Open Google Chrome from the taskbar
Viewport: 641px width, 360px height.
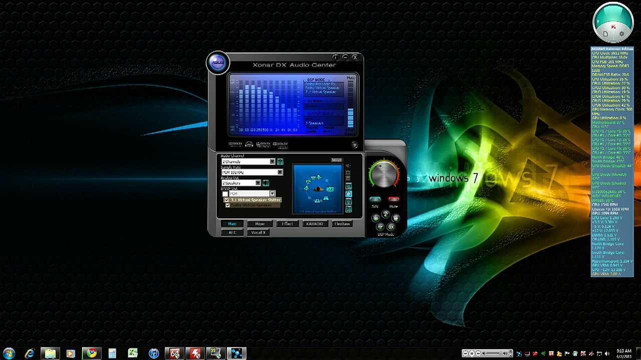[91, 354]
